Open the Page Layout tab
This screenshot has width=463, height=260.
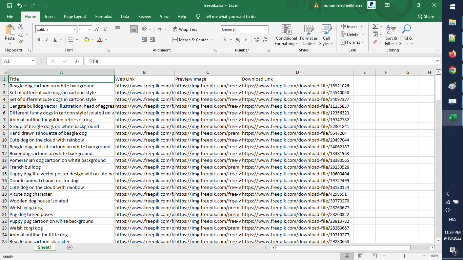tap(75, 17)
